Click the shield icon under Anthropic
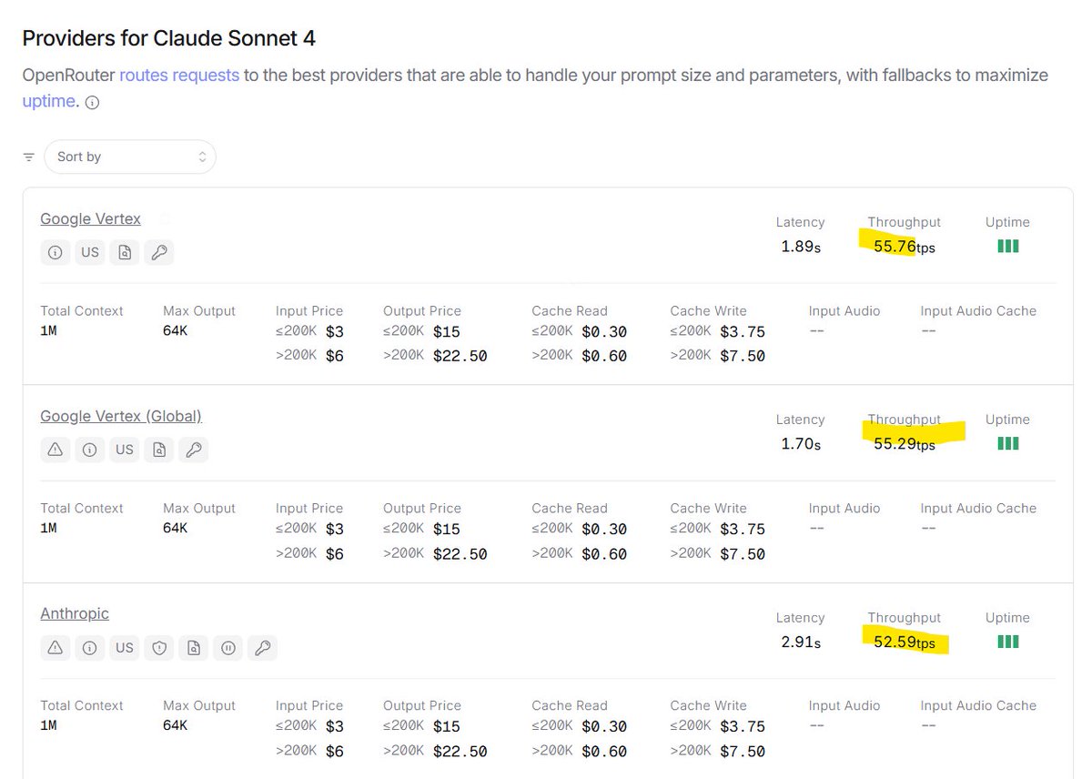 (159, 648)
